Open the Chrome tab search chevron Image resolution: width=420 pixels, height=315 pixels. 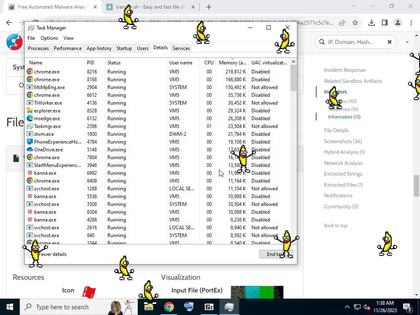click(354, 6)
